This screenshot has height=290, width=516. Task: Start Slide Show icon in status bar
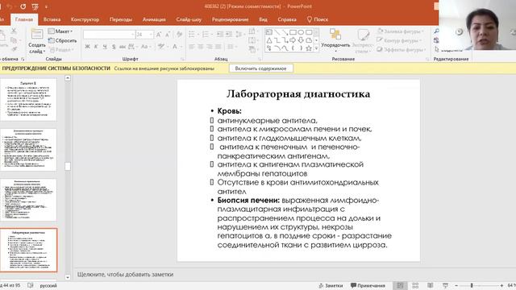[x=445, y=285]
